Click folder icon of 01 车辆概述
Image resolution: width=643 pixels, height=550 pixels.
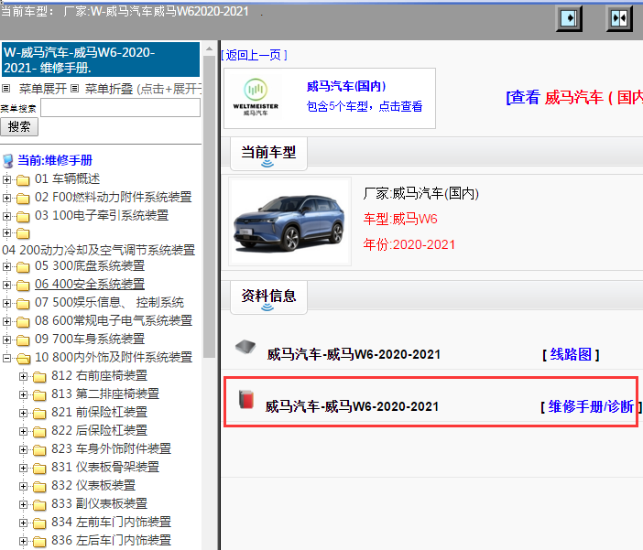tap(23, 179)
